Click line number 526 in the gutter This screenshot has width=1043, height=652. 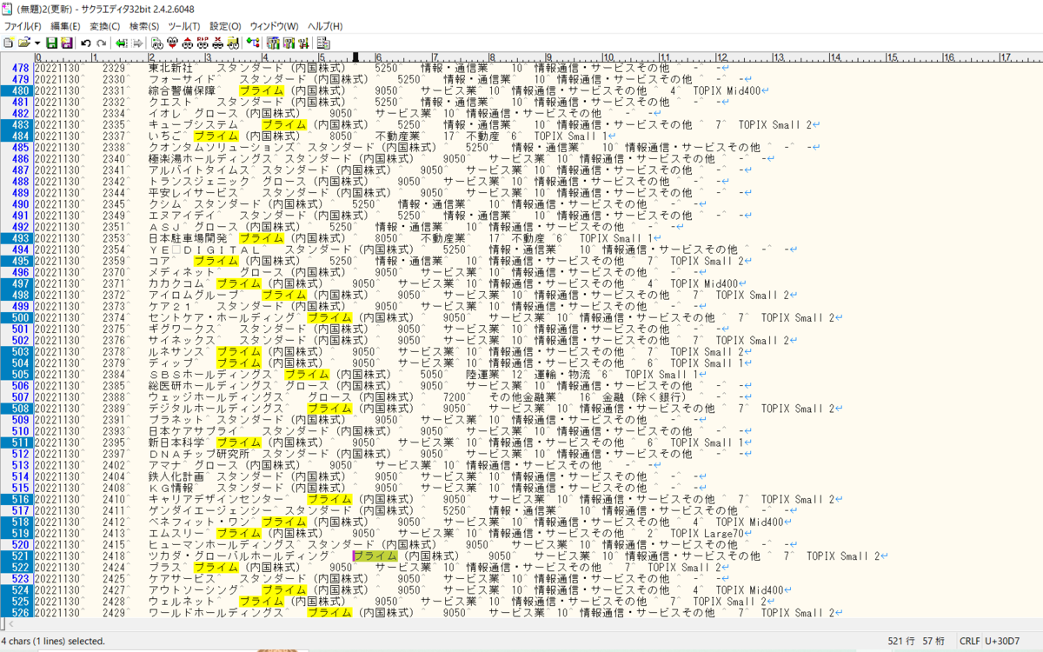click(x=20, y=612)
